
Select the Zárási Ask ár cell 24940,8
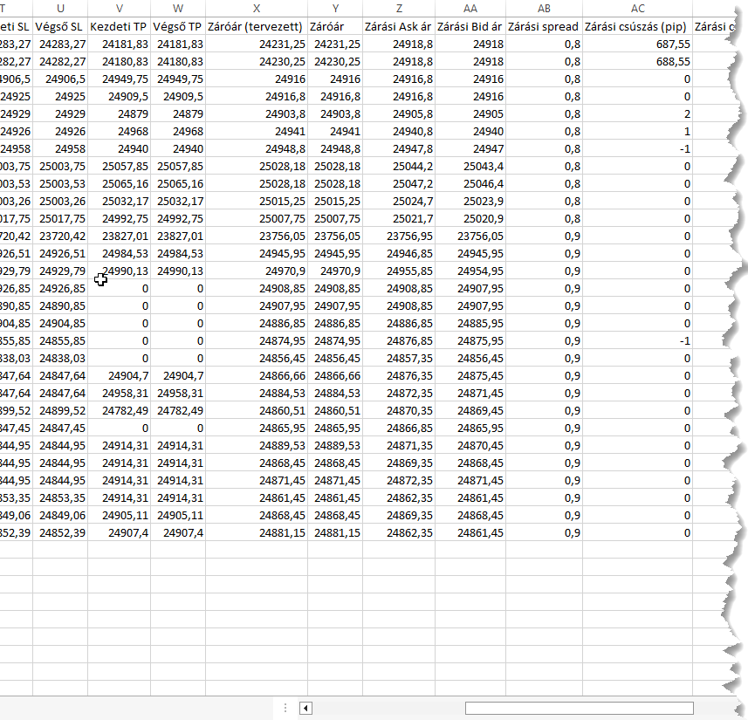(x=399, y=131)
